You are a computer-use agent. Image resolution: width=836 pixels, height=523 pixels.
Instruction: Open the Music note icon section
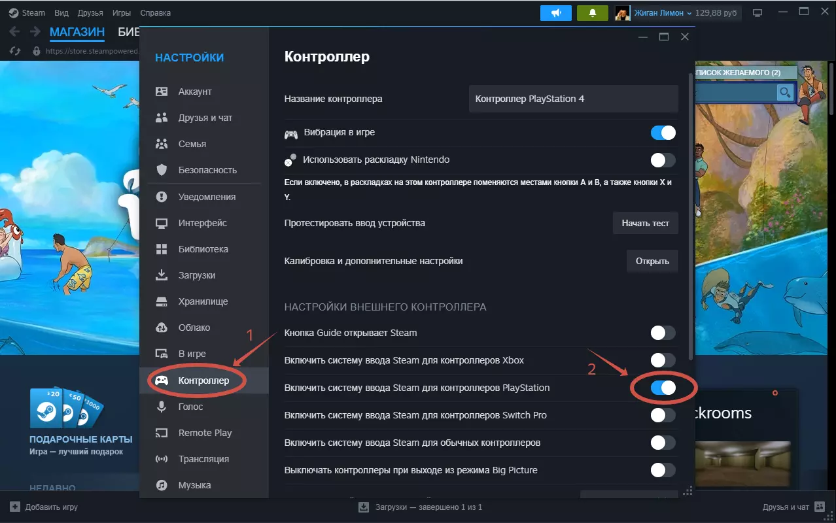coord(162,485)
